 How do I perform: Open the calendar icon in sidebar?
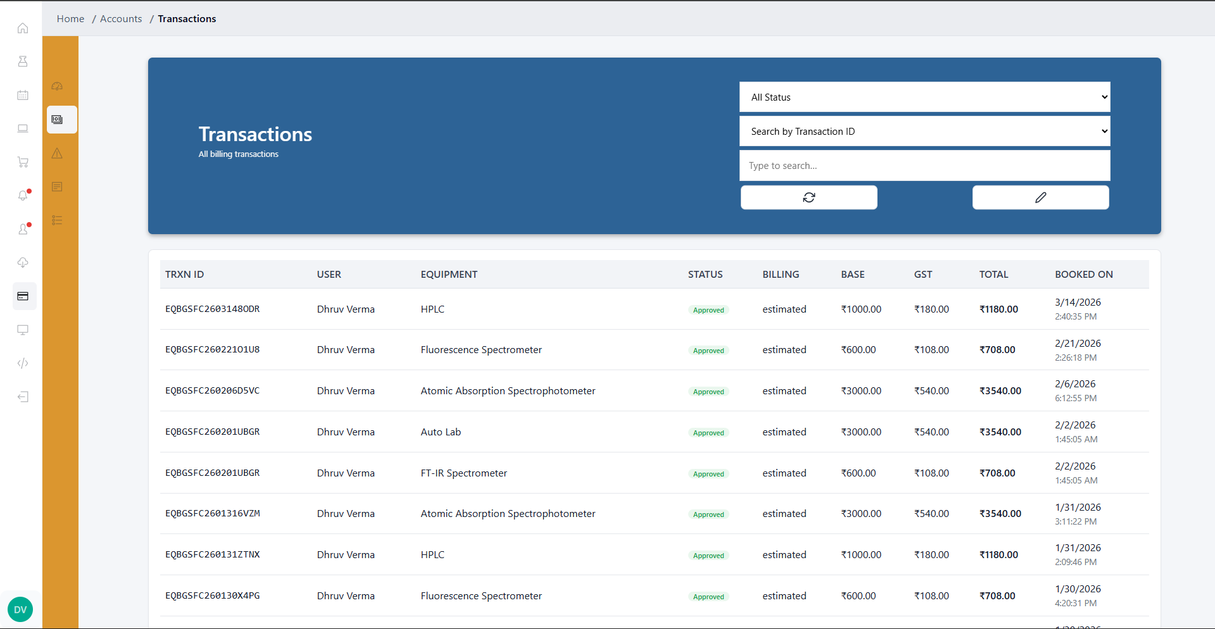pos(23,96)
